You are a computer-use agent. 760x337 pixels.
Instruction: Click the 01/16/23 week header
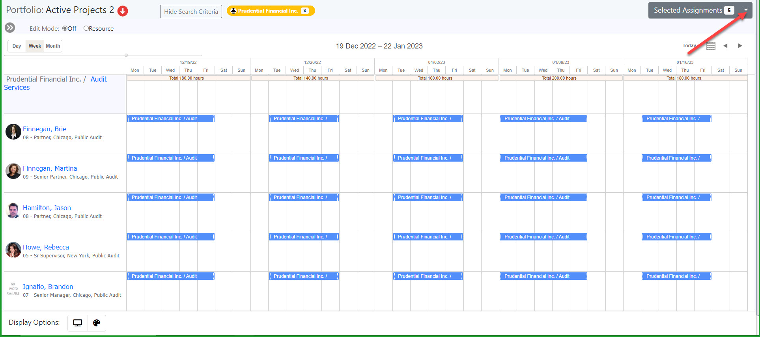pyautogui.click(x=685, y=62)
